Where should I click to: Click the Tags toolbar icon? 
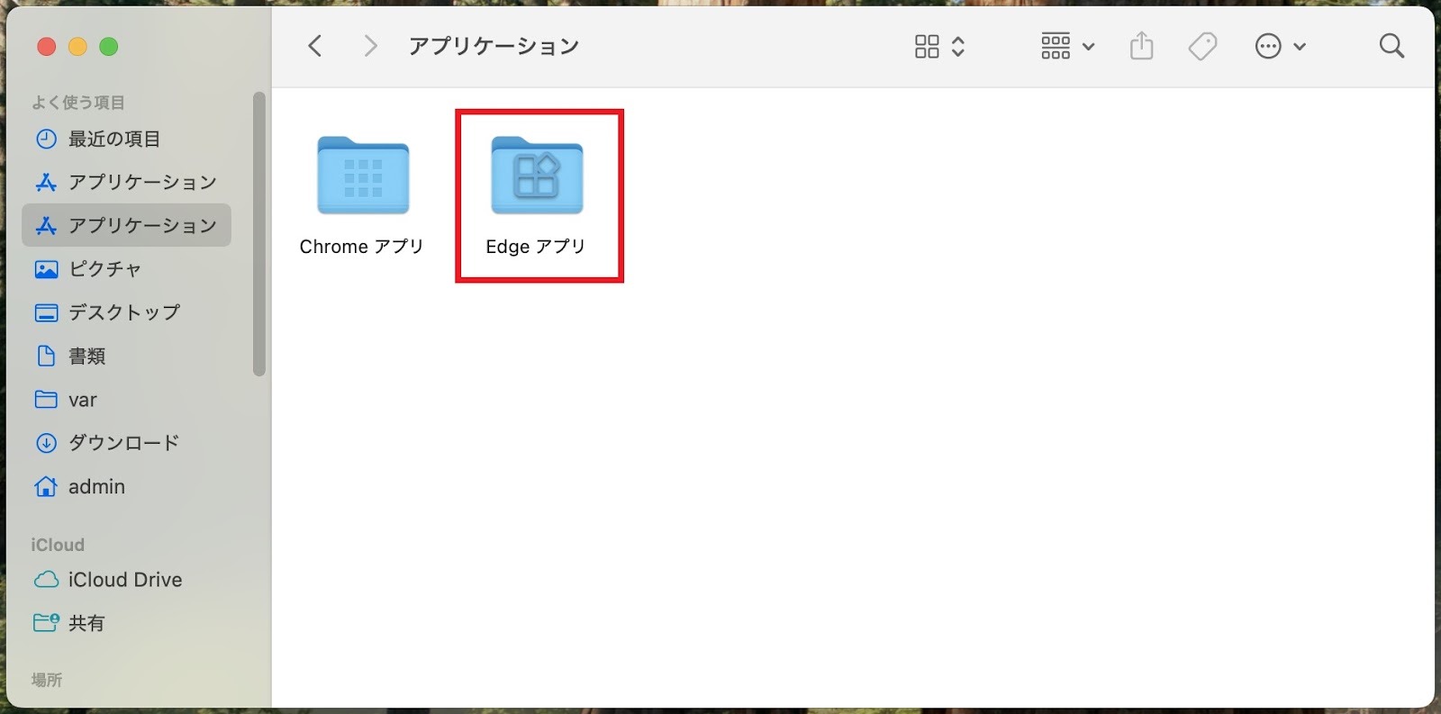[x=1202, y=46]
